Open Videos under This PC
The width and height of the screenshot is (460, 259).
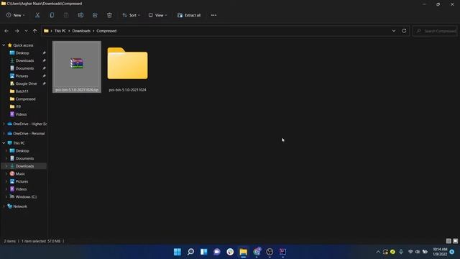21,189
